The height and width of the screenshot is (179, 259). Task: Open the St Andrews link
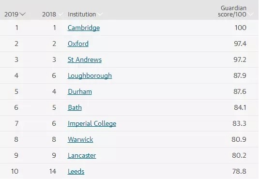click(85, 60)
